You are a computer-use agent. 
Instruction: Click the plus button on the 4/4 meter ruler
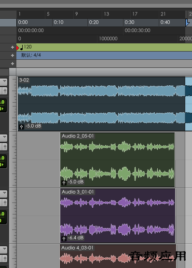tap(13, 55)
